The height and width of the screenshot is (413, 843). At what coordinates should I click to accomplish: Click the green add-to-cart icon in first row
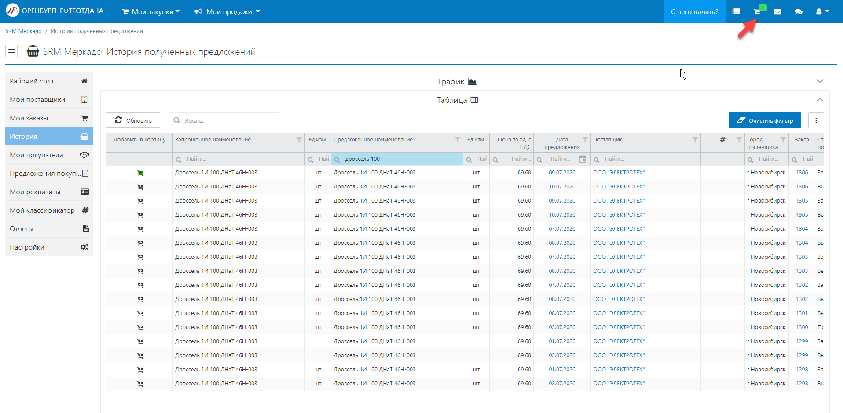pyautogui.click(x=140, y=173)
